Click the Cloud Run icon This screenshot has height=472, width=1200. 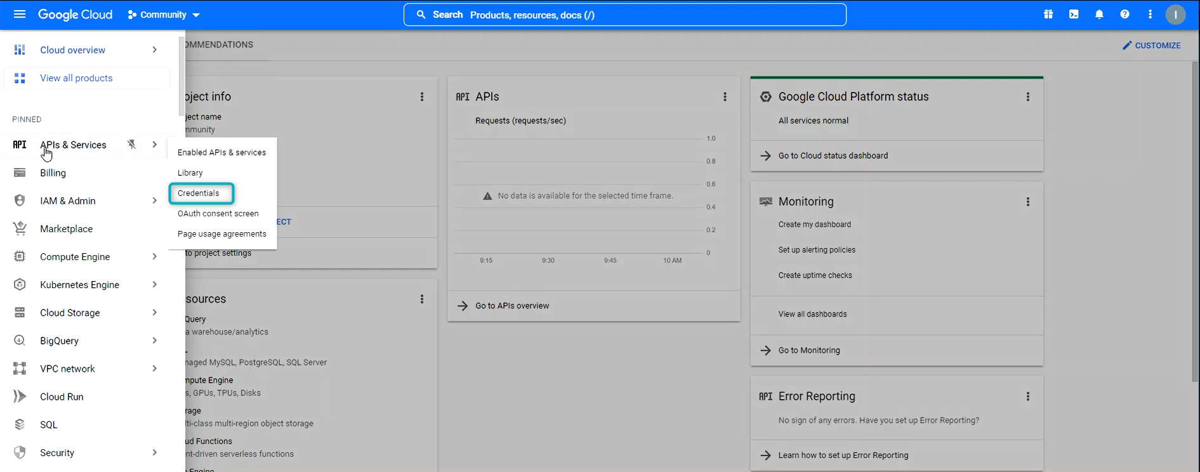click(20, 397)
